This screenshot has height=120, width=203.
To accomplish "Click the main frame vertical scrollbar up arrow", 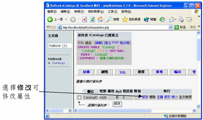I will pyautogui.click(x=198, y=33).
